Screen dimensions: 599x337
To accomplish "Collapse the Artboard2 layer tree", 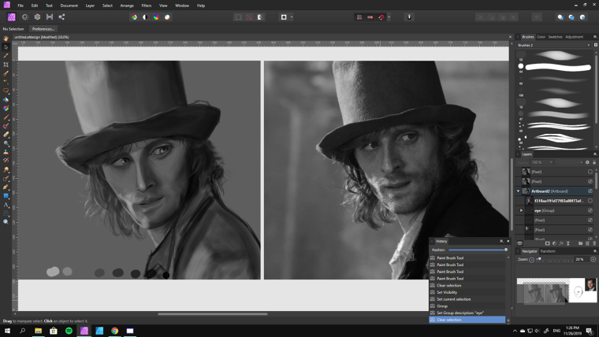I will (x=519, y=191).
